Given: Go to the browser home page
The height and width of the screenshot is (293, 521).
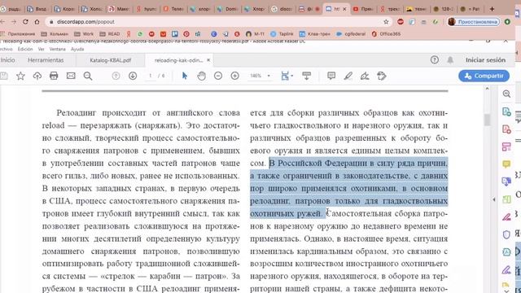Looking at the screenshot, I should (37, 22).
